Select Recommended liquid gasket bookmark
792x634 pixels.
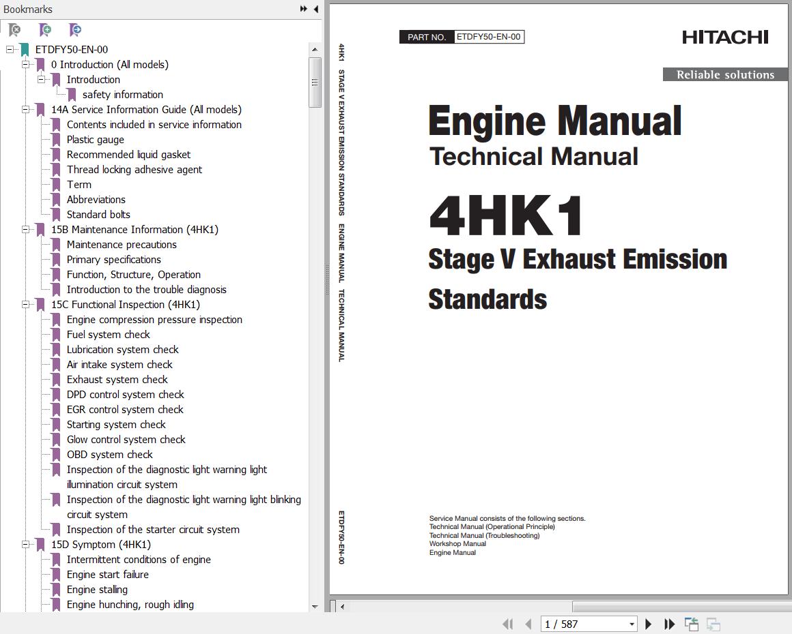click(x=128, y=154)
